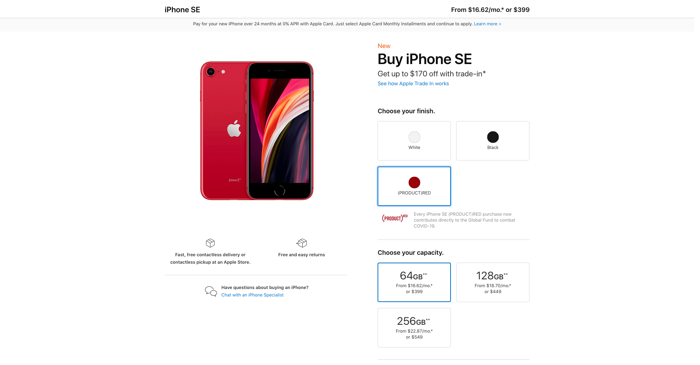Click the free and easy returns icon
This screenshot has height=365, width=700.
click(302, 243)
